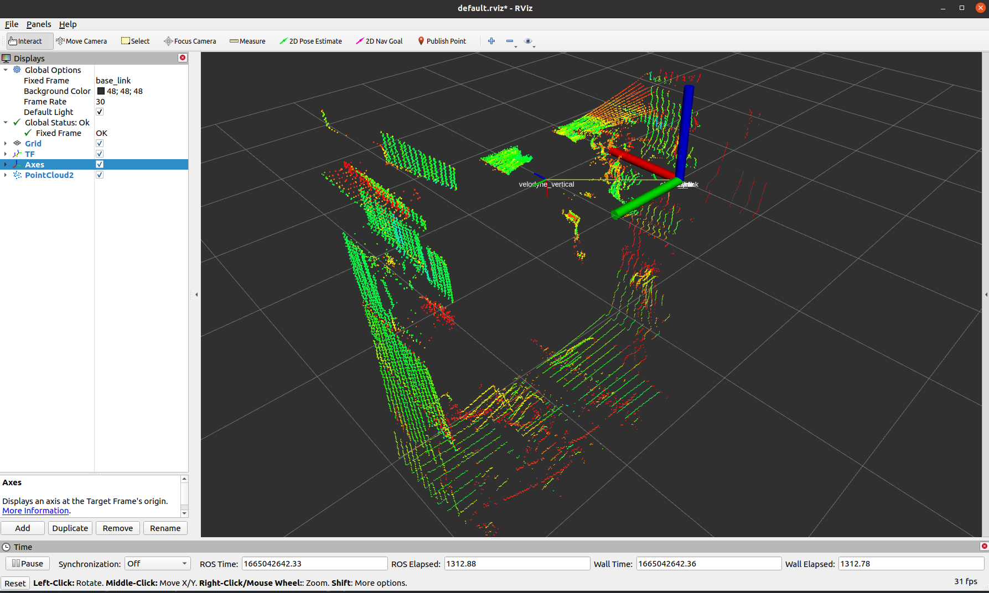Open the Panels menu
This screenshot has height=593, width=989.
(39, 24)
